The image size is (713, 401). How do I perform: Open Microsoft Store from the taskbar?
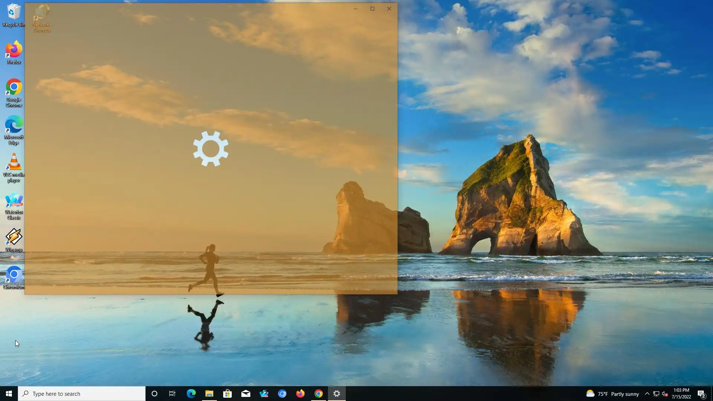227,394
